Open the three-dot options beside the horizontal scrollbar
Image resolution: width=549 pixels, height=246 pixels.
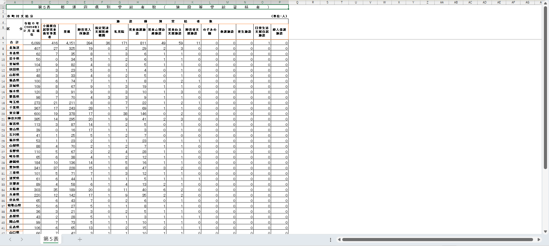(x=330, y=240)
